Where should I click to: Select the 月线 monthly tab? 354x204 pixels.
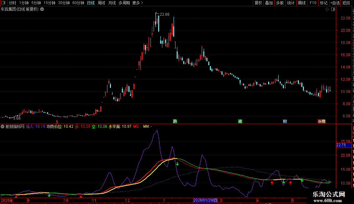(112, 3)
